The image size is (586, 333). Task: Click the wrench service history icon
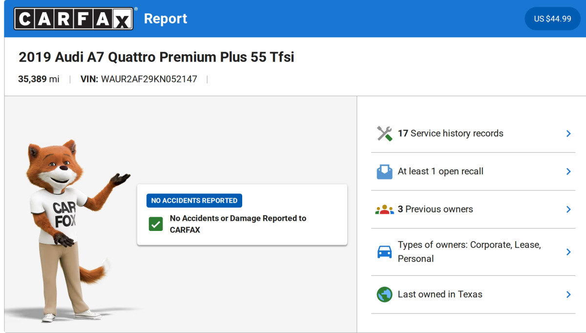[384, 133]
